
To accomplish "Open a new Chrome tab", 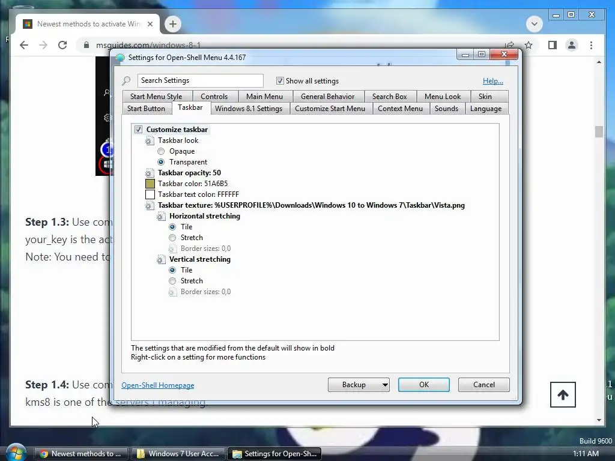I will click(172, 24).
